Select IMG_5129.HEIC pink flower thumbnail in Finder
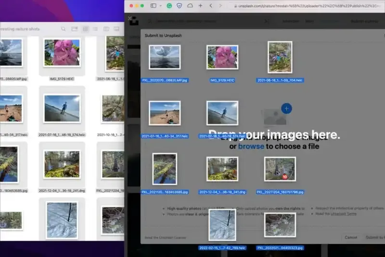The image size is (385, 257). 62,53
